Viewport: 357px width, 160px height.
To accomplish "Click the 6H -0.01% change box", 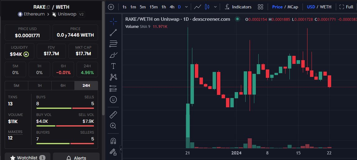I will tap(63, 69).
